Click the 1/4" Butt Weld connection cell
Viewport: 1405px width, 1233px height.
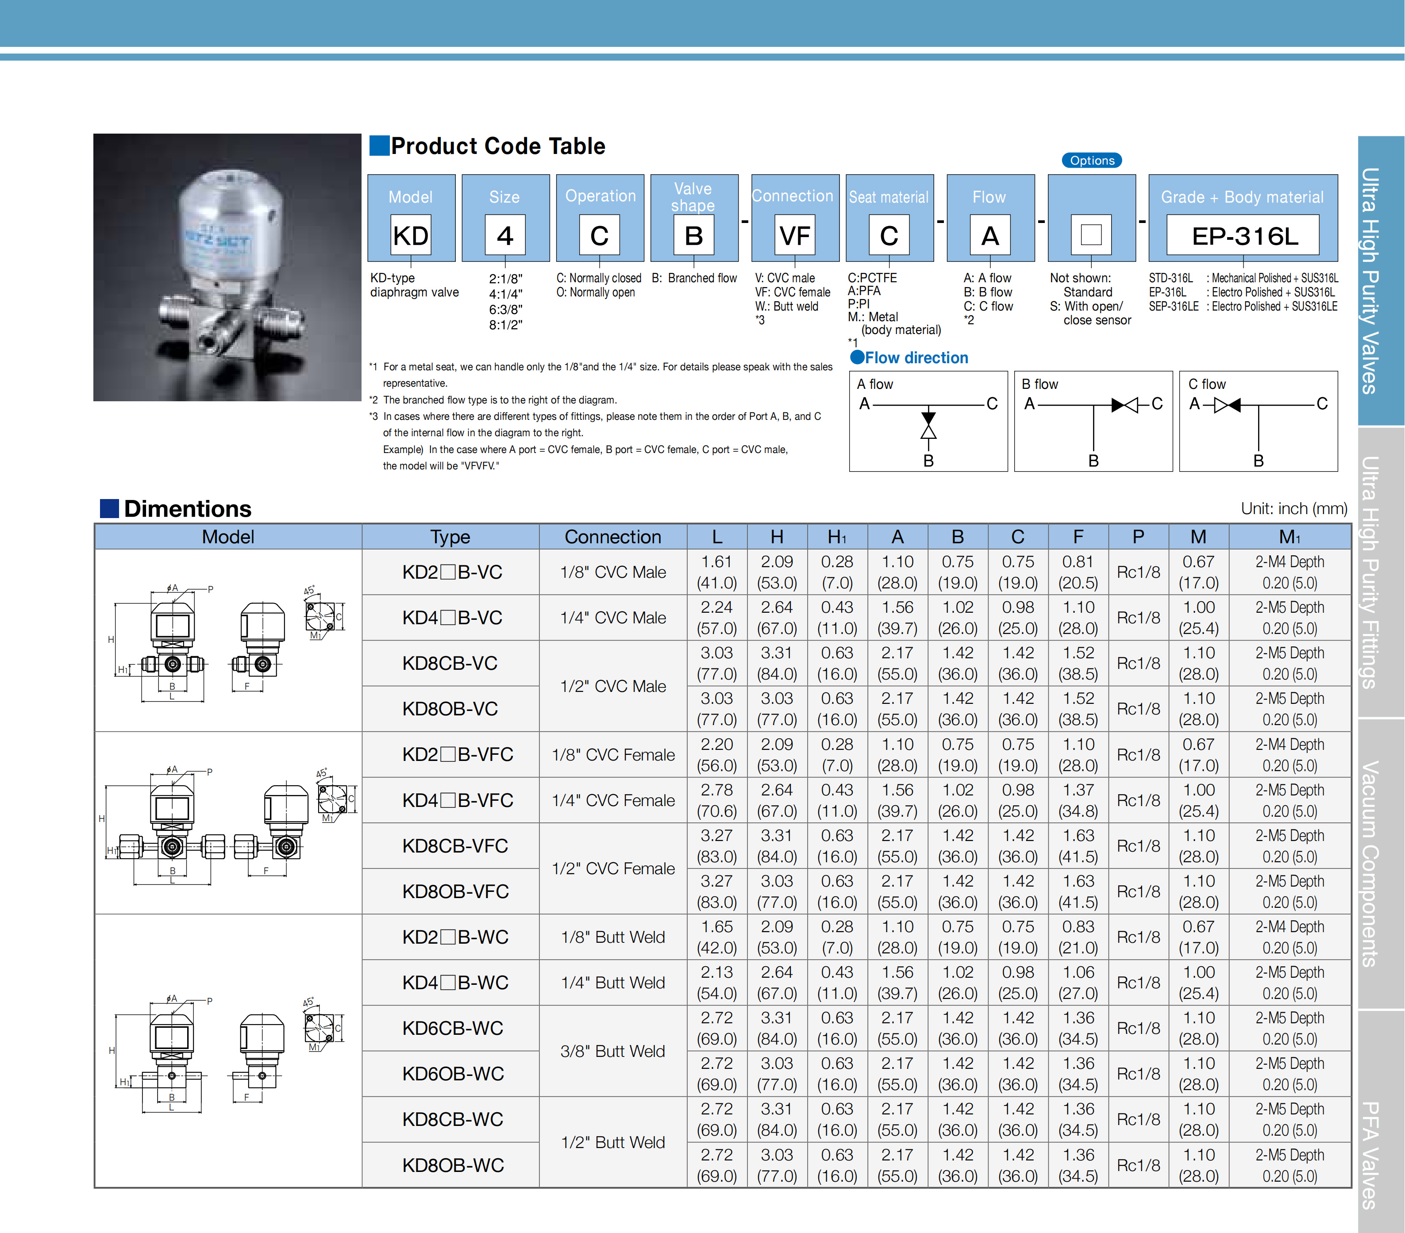pos(612,983)
